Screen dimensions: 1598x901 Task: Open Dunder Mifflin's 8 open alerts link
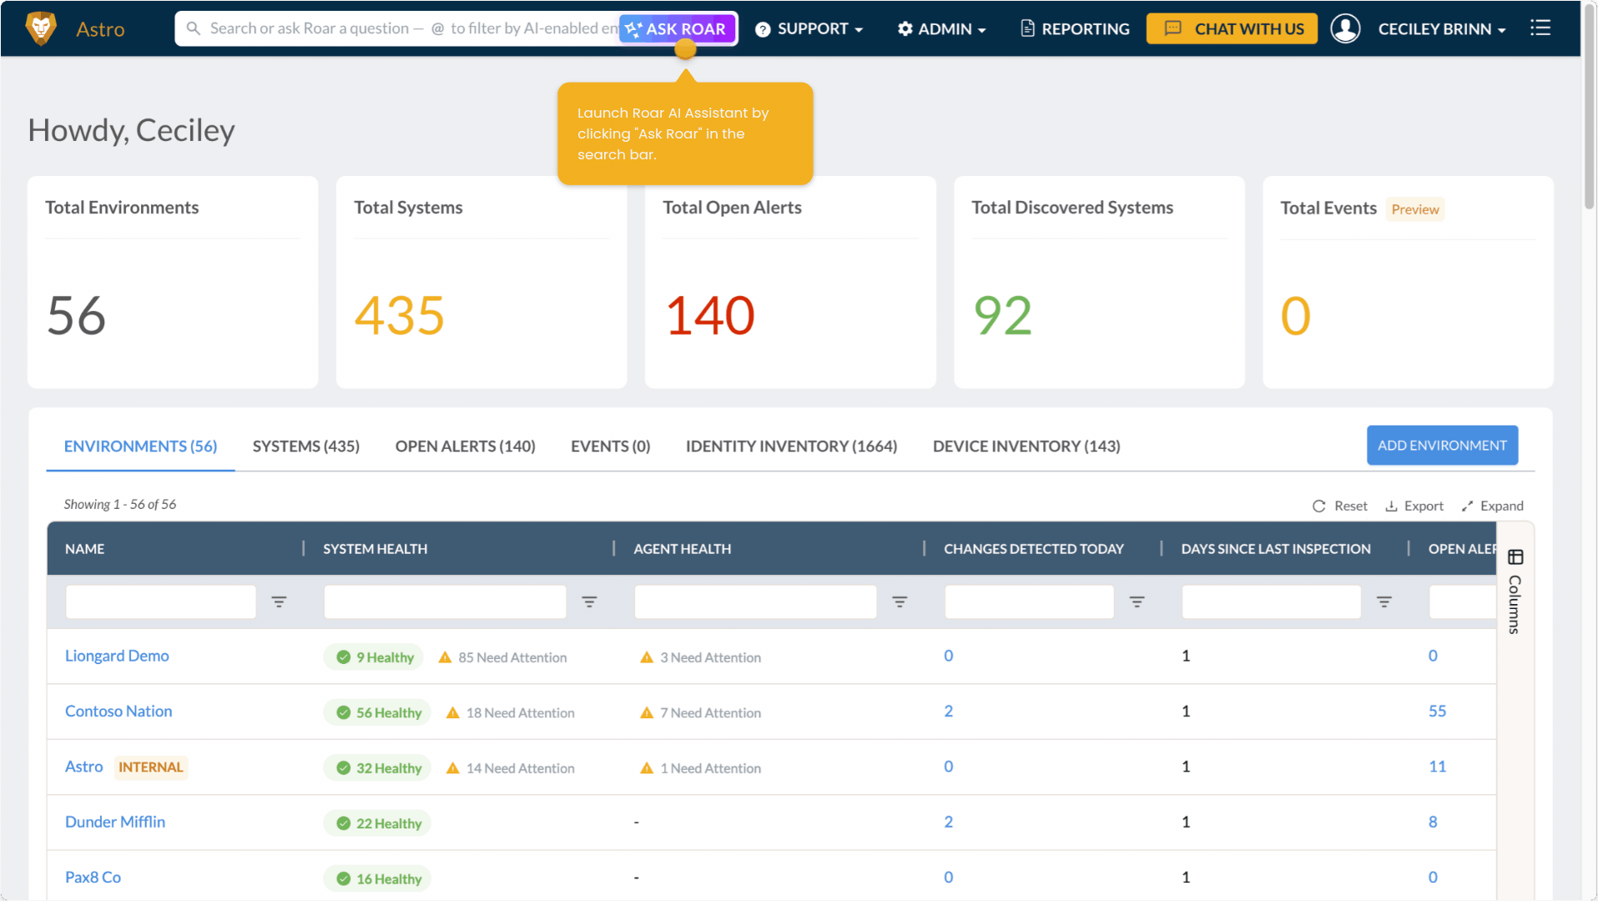pos(1433,822)
